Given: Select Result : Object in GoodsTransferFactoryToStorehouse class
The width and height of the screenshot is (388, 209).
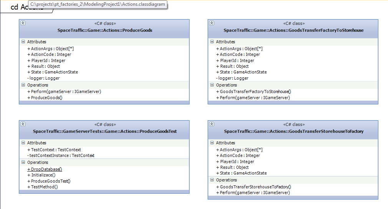Looking at the screenshot, I should pos(232,66).
